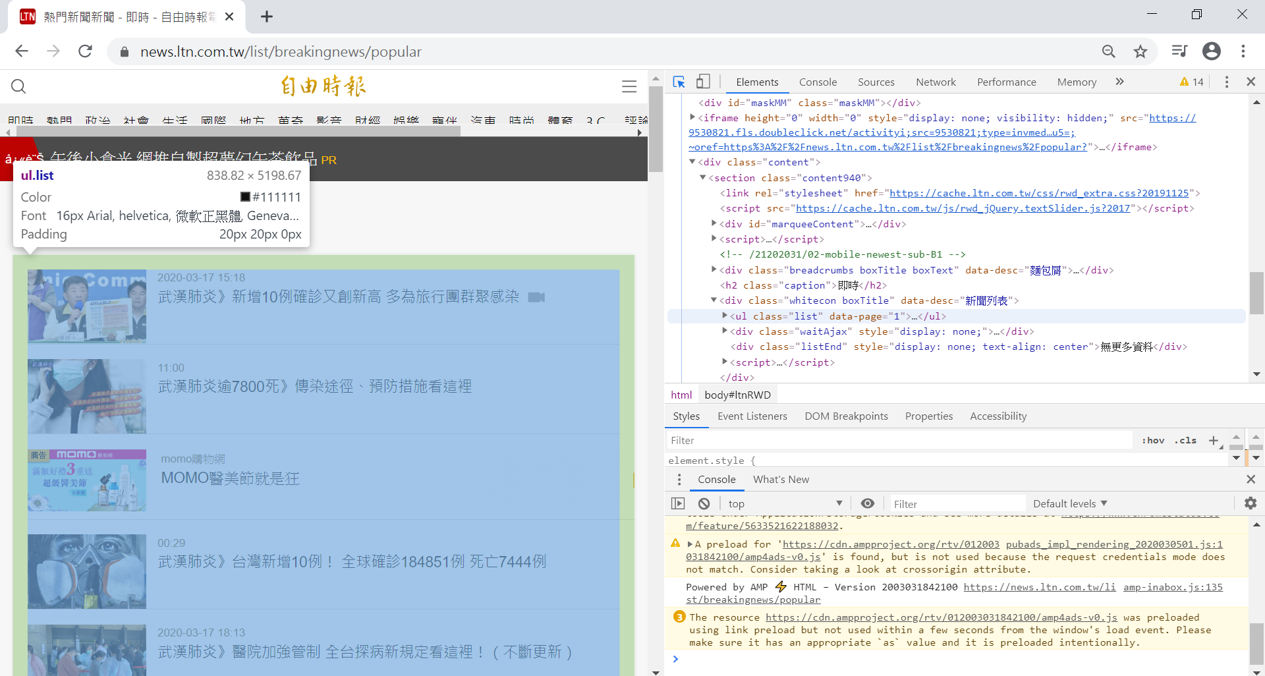Click the browser back arrow

coord(22,51)
